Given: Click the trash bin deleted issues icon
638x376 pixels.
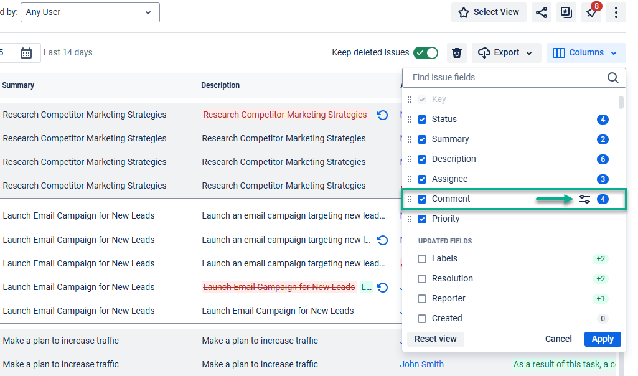Looking at the screenshot, I should 457,53.
